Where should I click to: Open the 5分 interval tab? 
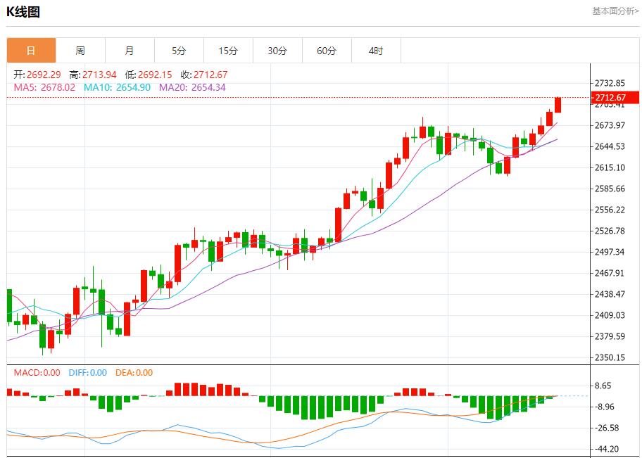pyautogui.click(x=179, y=51)
